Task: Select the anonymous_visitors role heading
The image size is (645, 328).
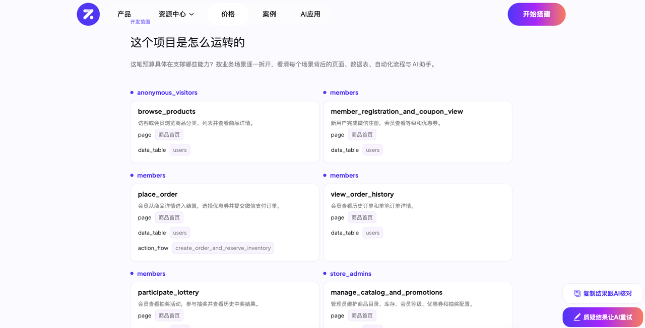Action: tap(167, 93)
